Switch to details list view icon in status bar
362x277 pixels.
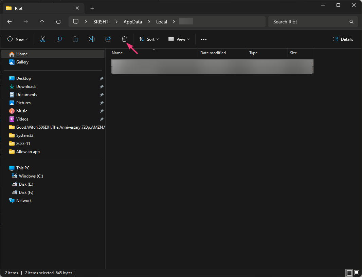[349, 273]
